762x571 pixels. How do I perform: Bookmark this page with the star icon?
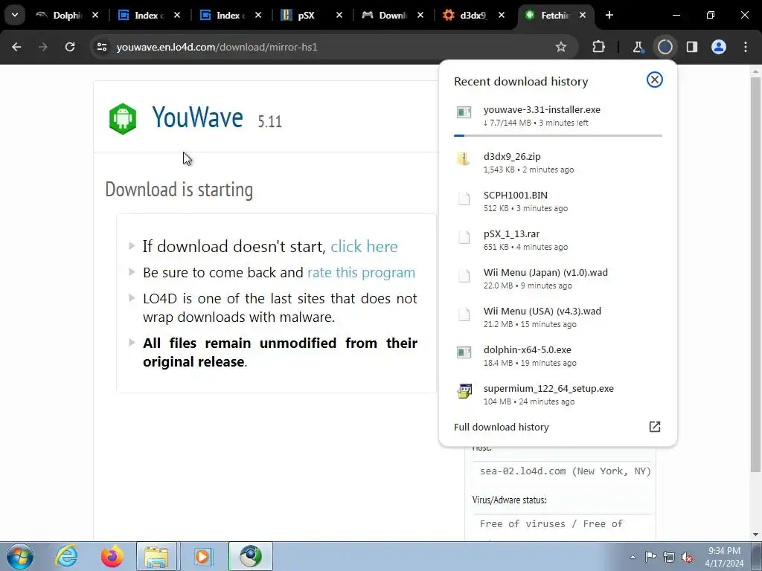coord(561,47)
